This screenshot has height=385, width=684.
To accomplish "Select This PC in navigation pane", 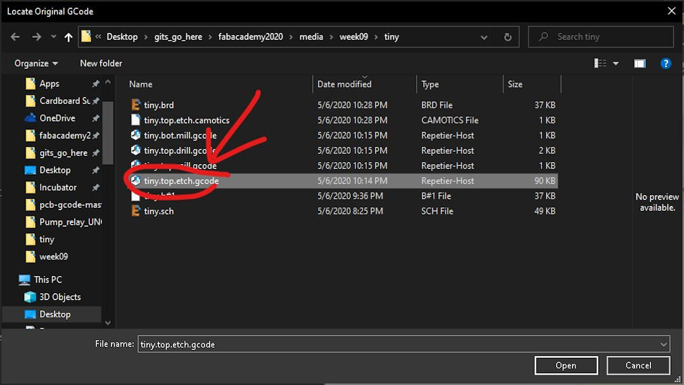I will [47, 279].
